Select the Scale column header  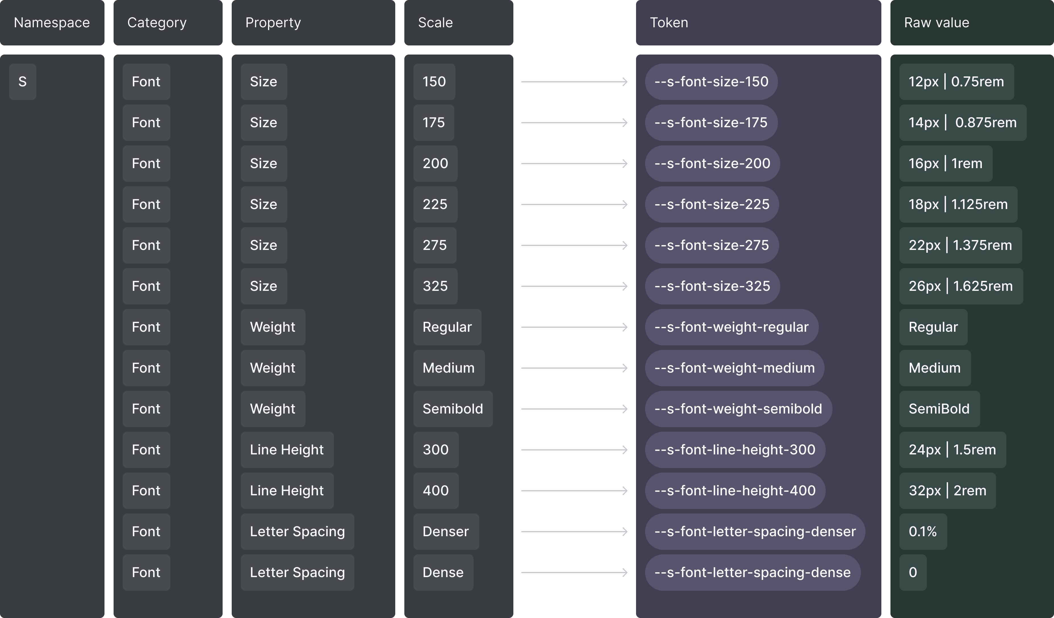click(x=458, y=23)
